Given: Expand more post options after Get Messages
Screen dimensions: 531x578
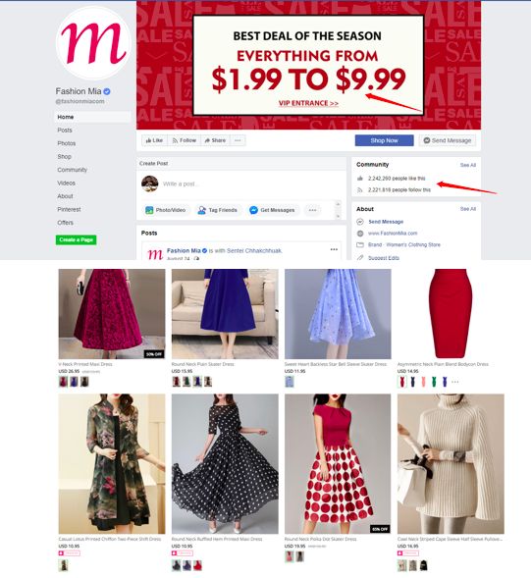Looking at the screenshot, I should click(312, 210).
